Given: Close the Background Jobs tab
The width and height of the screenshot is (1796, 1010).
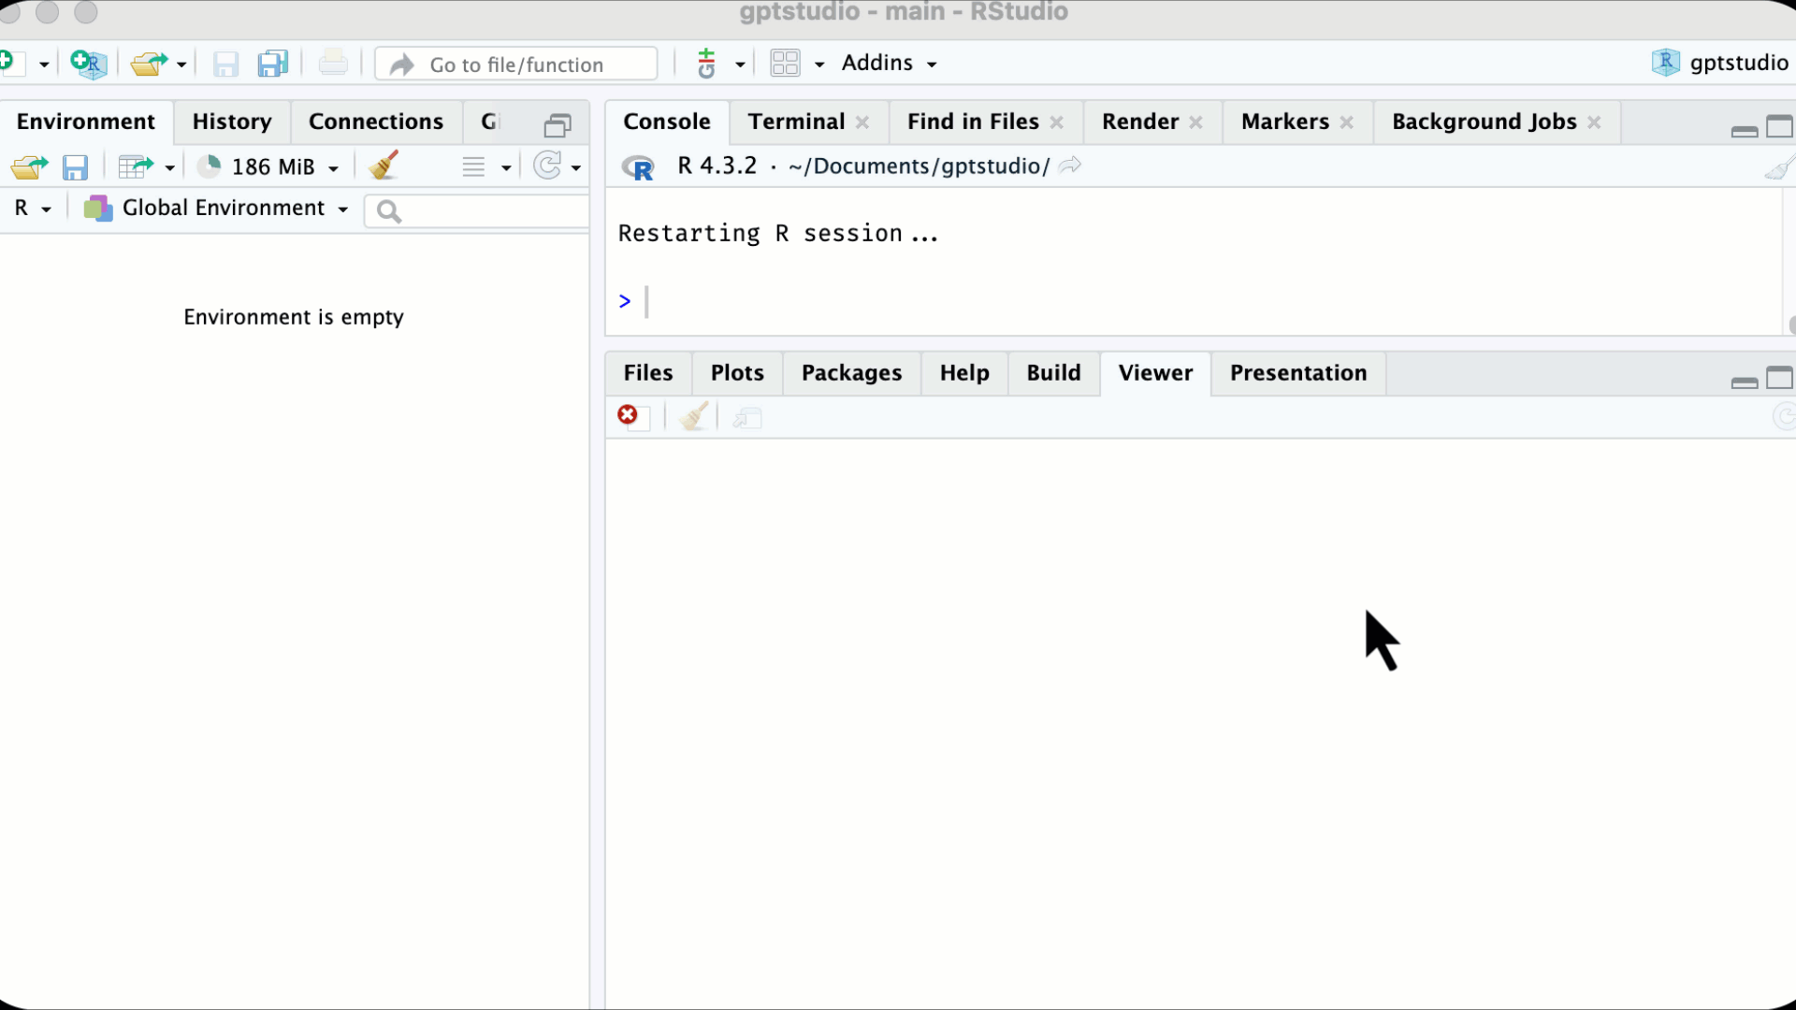Looking at the screenshot, I should coord(1594,123).
